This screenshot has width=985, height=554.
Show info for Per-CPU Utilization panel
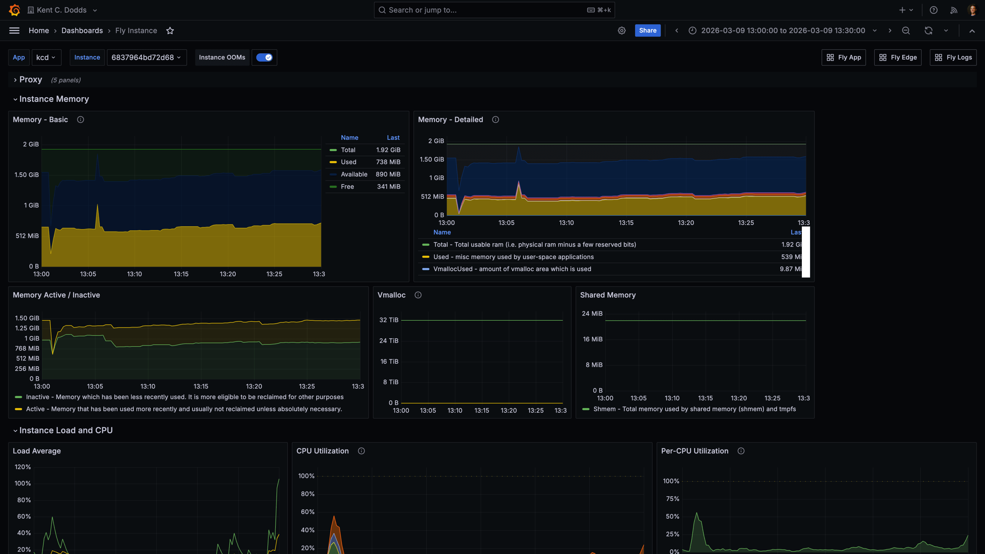coord(741,451)
